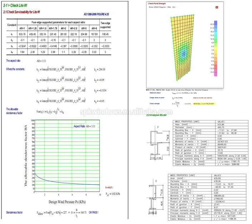Screen dimensions: 252x224
Task: Click the "Check Panel Strength" title
Action: coord(157,4)
